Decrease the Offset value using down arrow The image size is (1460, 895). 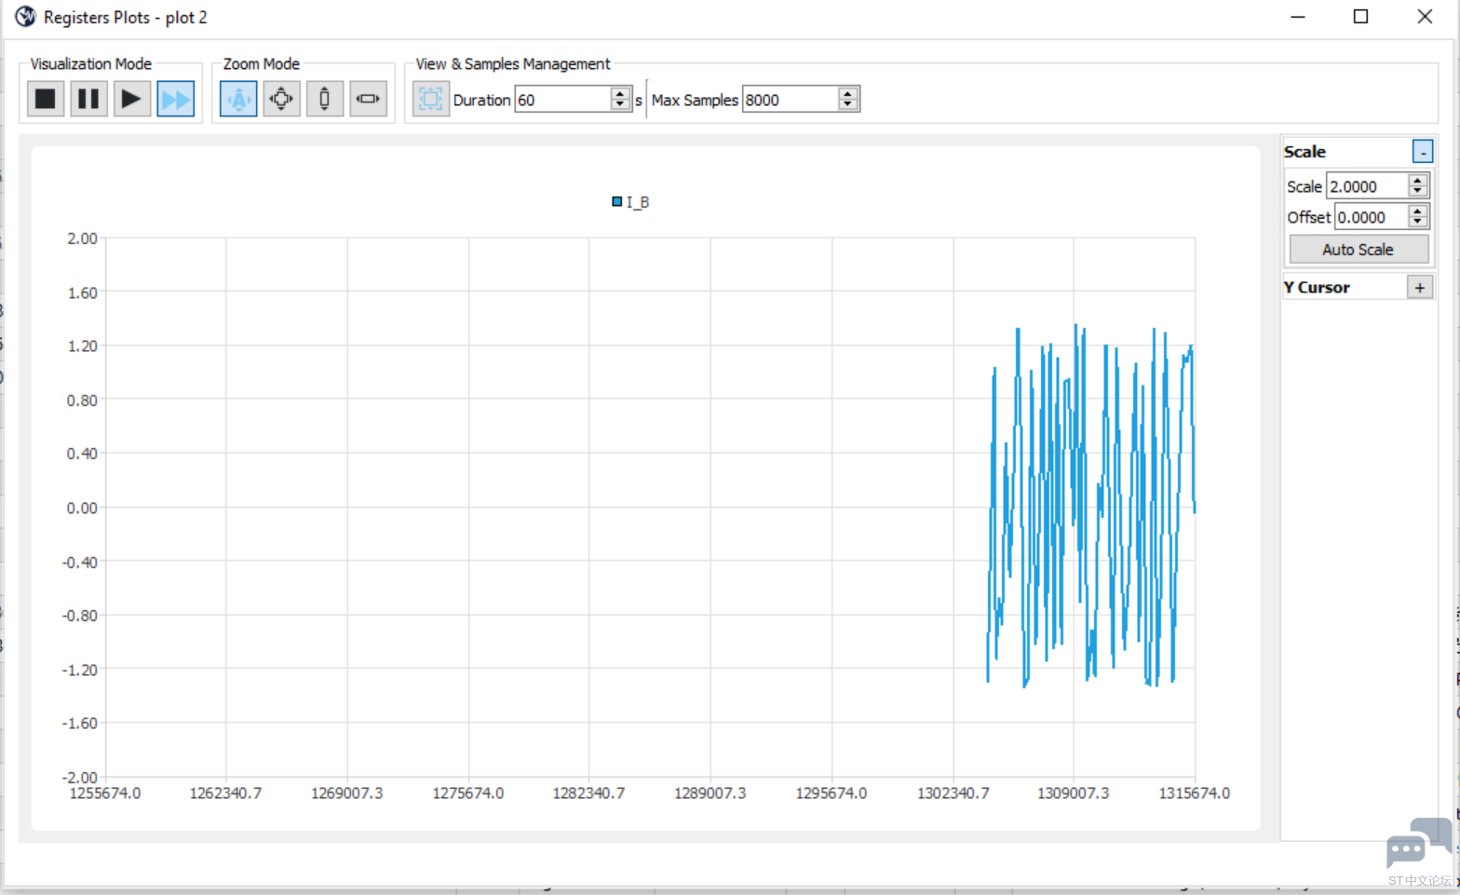[x=1417, y=223]
